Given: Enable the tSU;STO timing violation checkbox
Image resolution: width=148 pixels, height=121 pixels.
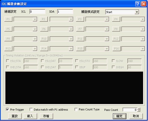Looking at the screenshot, I should 77,61.
